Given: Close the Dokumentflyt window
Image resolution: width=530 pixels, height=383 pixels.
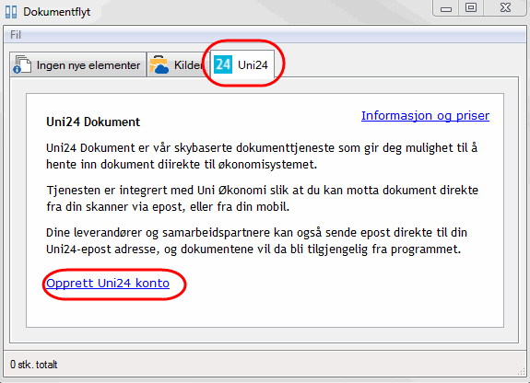Looking at the screenshot, I should click(x=505, y=8).
